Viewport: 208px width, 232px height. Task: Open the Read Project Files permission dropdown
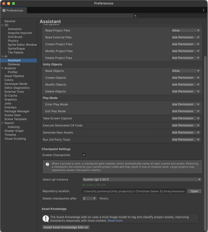click(186, 30)
